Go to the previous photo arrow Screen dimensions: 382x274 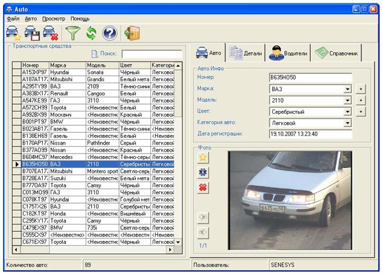[x=203, y=217]
